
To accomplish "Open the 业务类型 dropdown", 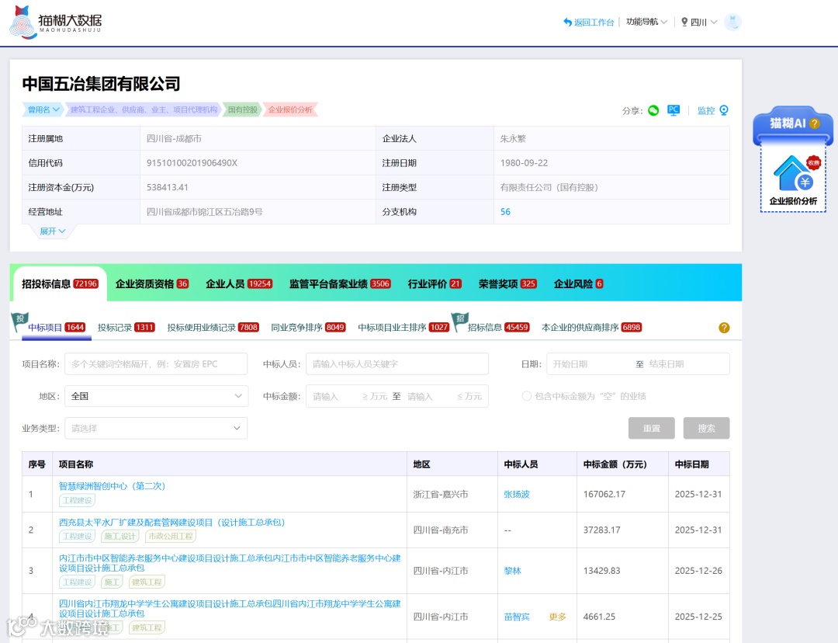I will [156, 428].
